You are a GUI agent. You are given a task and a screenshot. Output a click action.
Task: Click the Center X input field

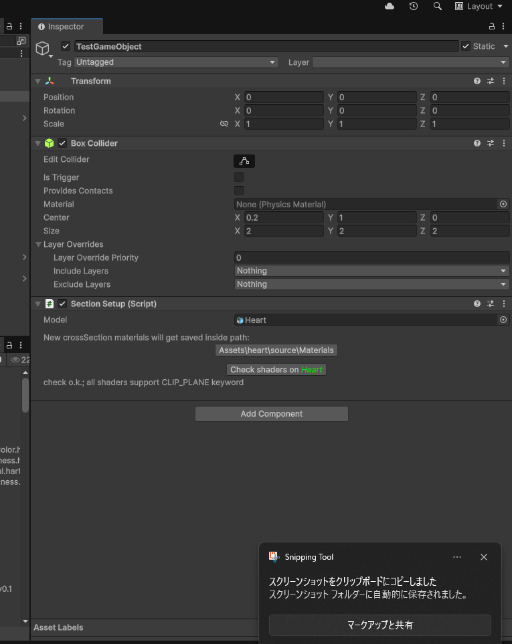(x=284, y=218)
